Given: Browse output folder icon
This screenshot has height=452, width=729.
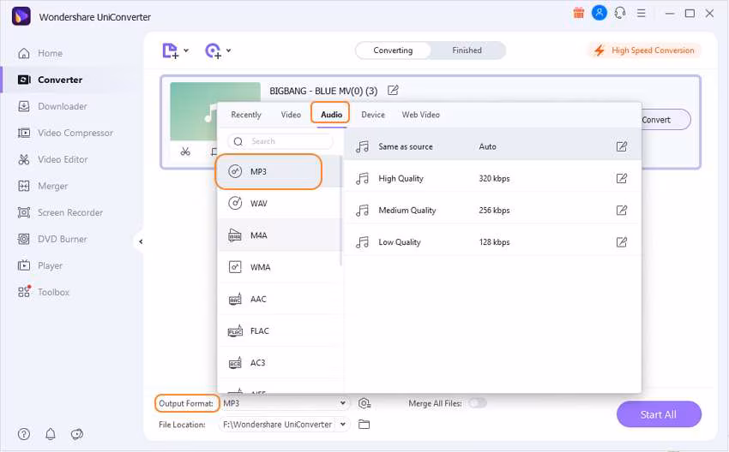Looking at the screenshot, I should click(364, 424).
